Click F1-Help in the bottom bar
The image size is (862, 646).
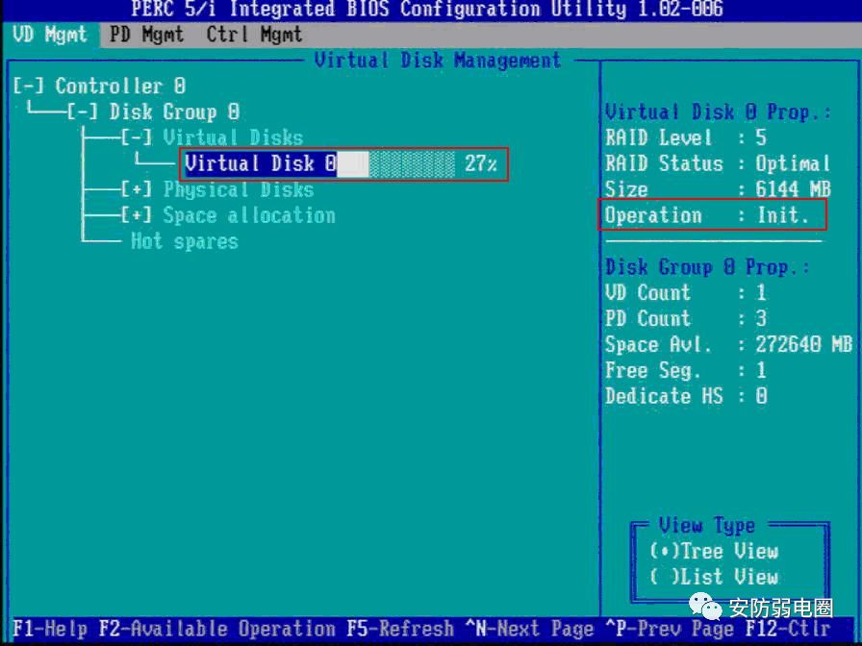(49, 629)
